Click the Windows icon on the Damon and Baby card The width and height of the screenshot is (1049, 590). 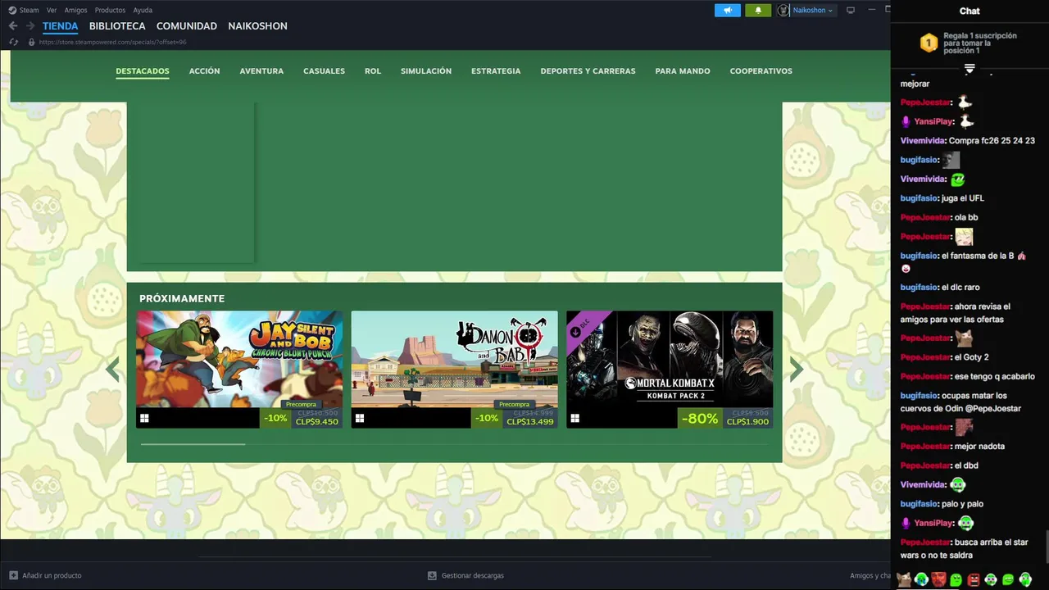[359, 419]
